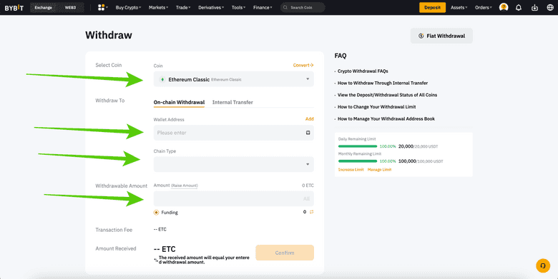
Task: Click the Daily Remaining Limit progress bar
Action: [x=357, y=146]
